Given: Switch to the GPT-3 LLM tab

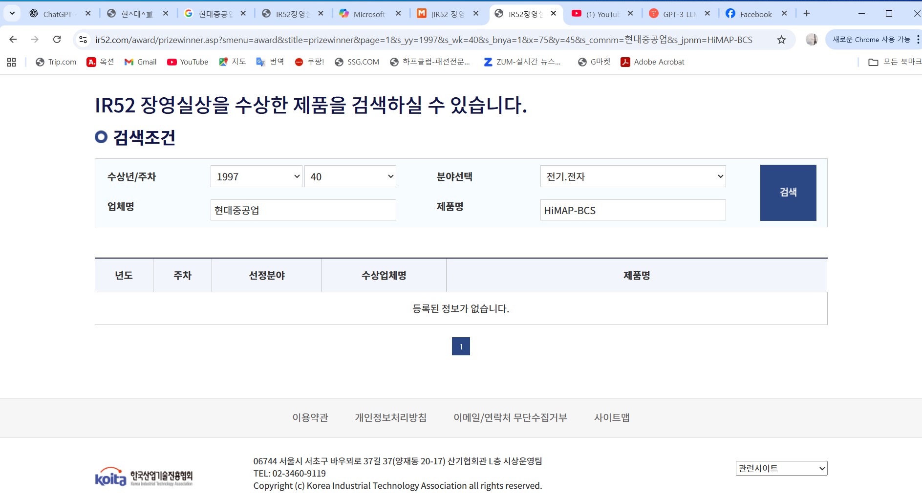Looking at the screenshot, I should pyautogui.click(x=679, y=14).
